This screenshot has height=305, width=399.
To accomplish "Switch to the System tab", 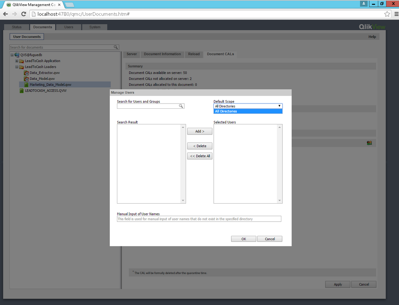I will click(x=95, y=27).
